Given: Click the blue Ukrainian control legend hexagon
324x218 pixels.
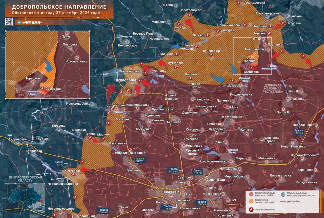Looking at the screenshot, I should click(x=283, y=194).
